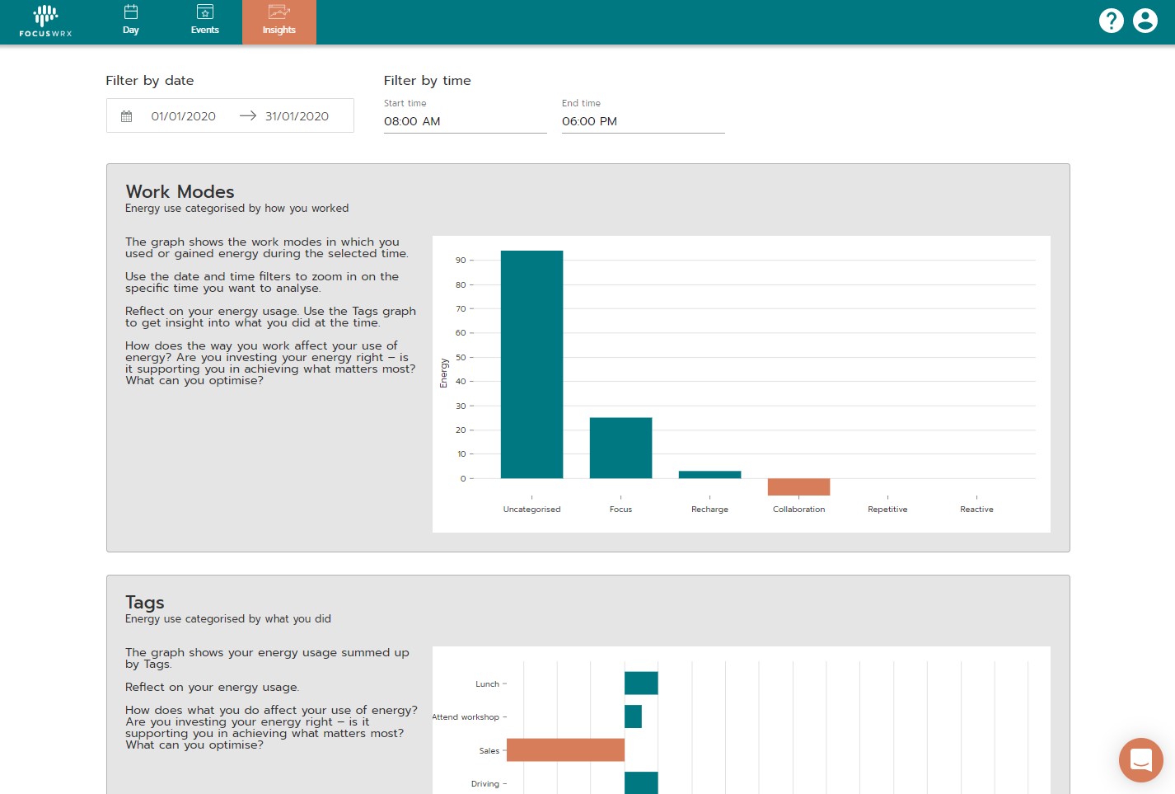Open the Events tab
Image resolution: width=1175 pixels, height=794 pixels.
205,21
